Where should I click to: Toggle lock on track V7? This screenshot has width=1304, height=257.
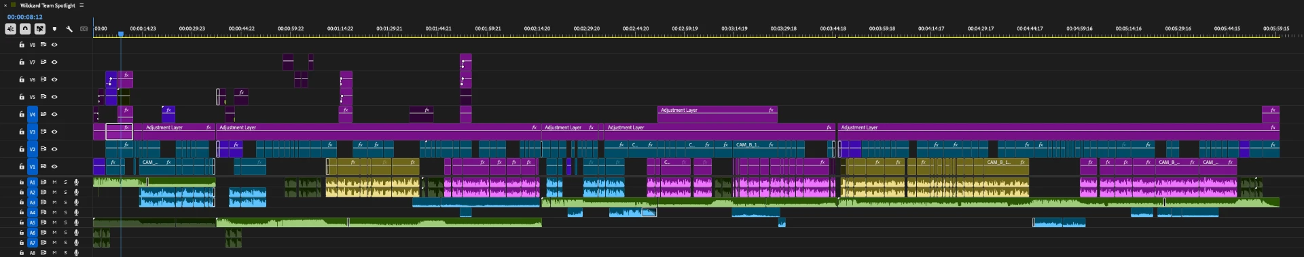[x=22, y=62]
